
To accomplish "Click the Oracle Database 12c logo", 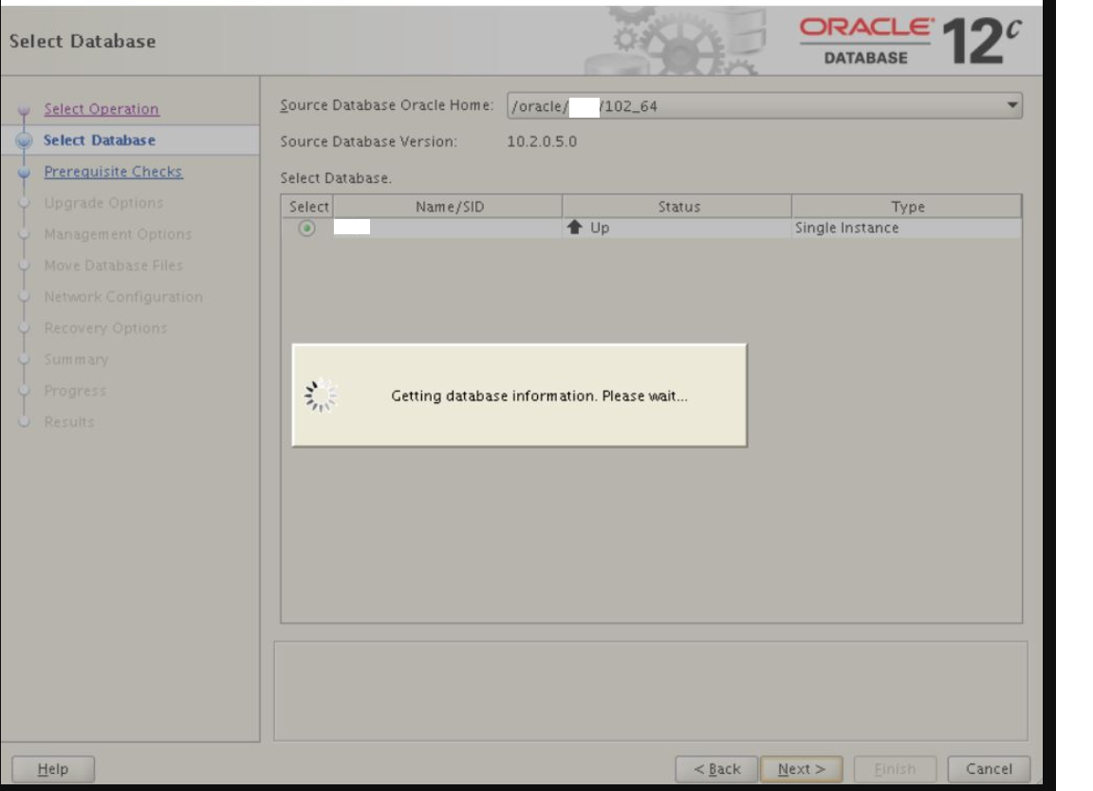I will pos(911,41).
